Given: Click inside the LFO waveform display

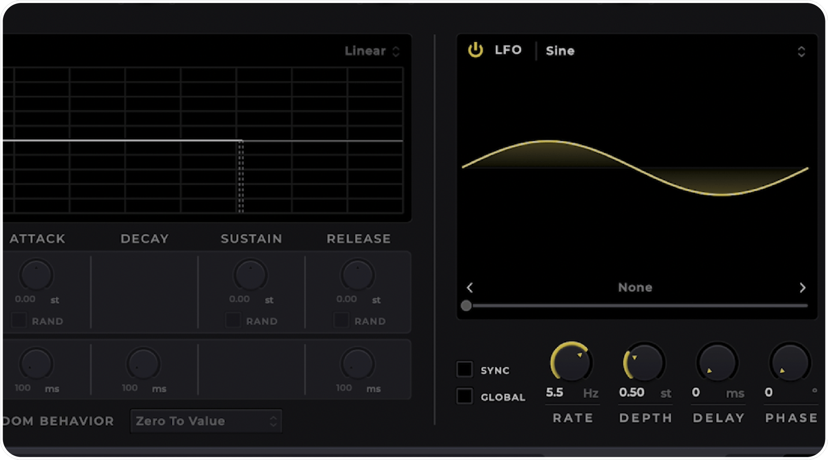Looking at the screenshot, I should point(635,169).
